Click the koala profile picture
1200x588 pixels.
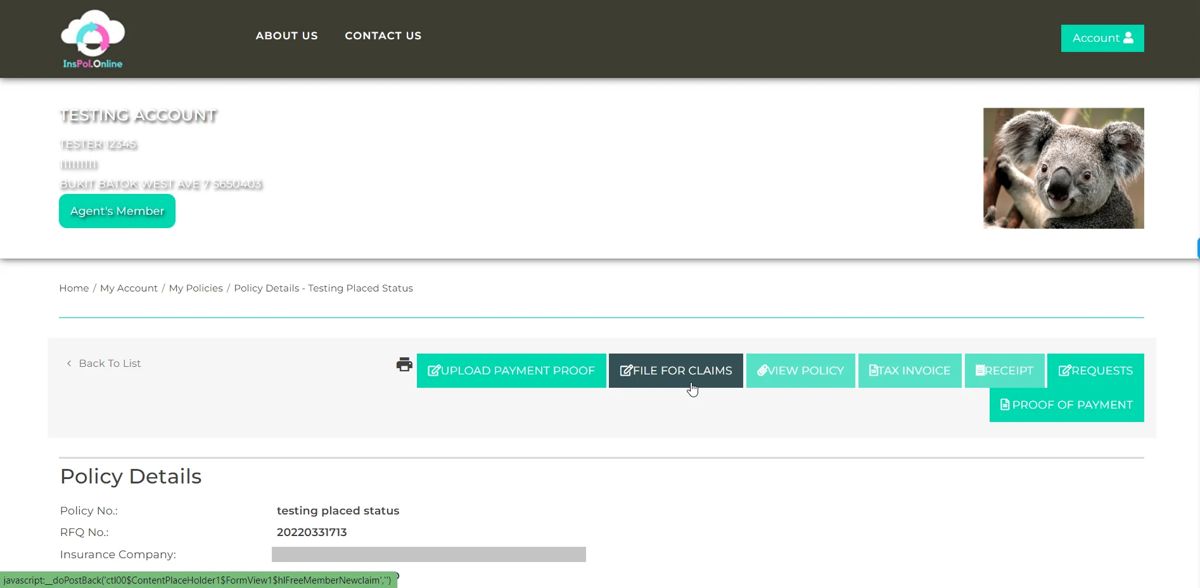pyautogui.click(x=1063, y=168)
